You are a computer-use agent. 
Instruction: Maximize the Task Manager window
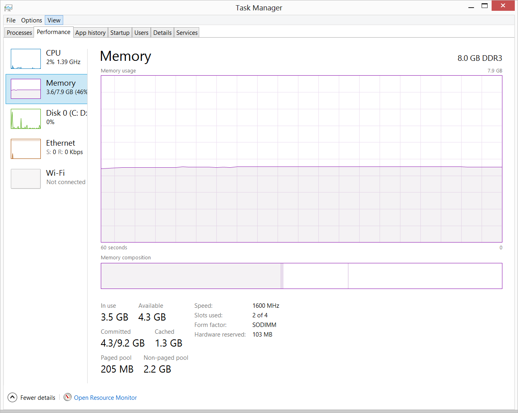[484, 6]
